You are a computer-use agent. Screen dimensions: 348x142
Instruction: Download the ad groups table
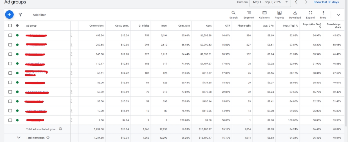(x=295, y=14)
